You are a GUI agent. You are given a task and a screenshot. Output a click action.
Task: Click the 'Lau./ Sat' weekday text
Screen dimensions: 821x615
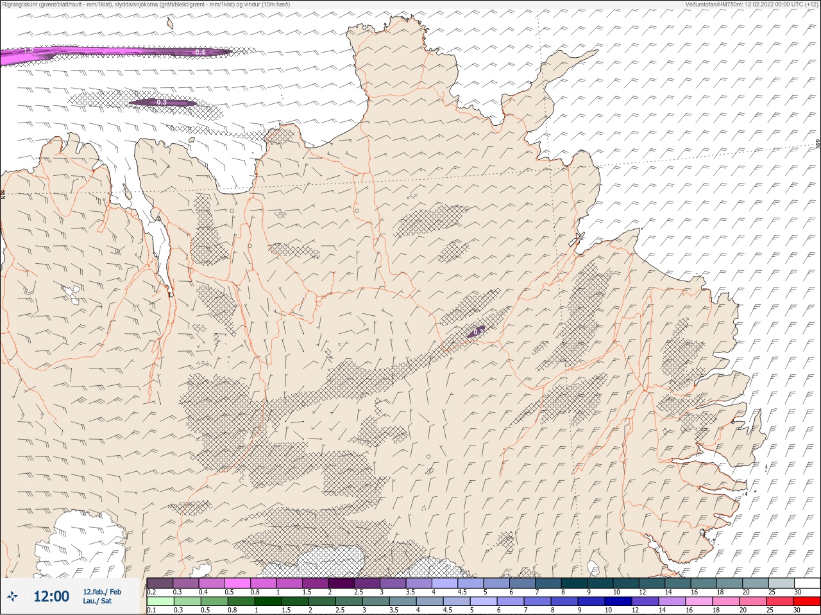click(97, 601)
